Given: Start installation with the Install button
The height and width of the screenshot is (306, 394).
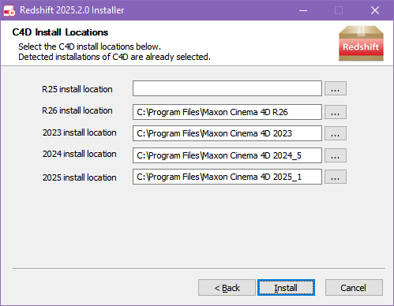Looking at the screenshot, I should point(286,288).
